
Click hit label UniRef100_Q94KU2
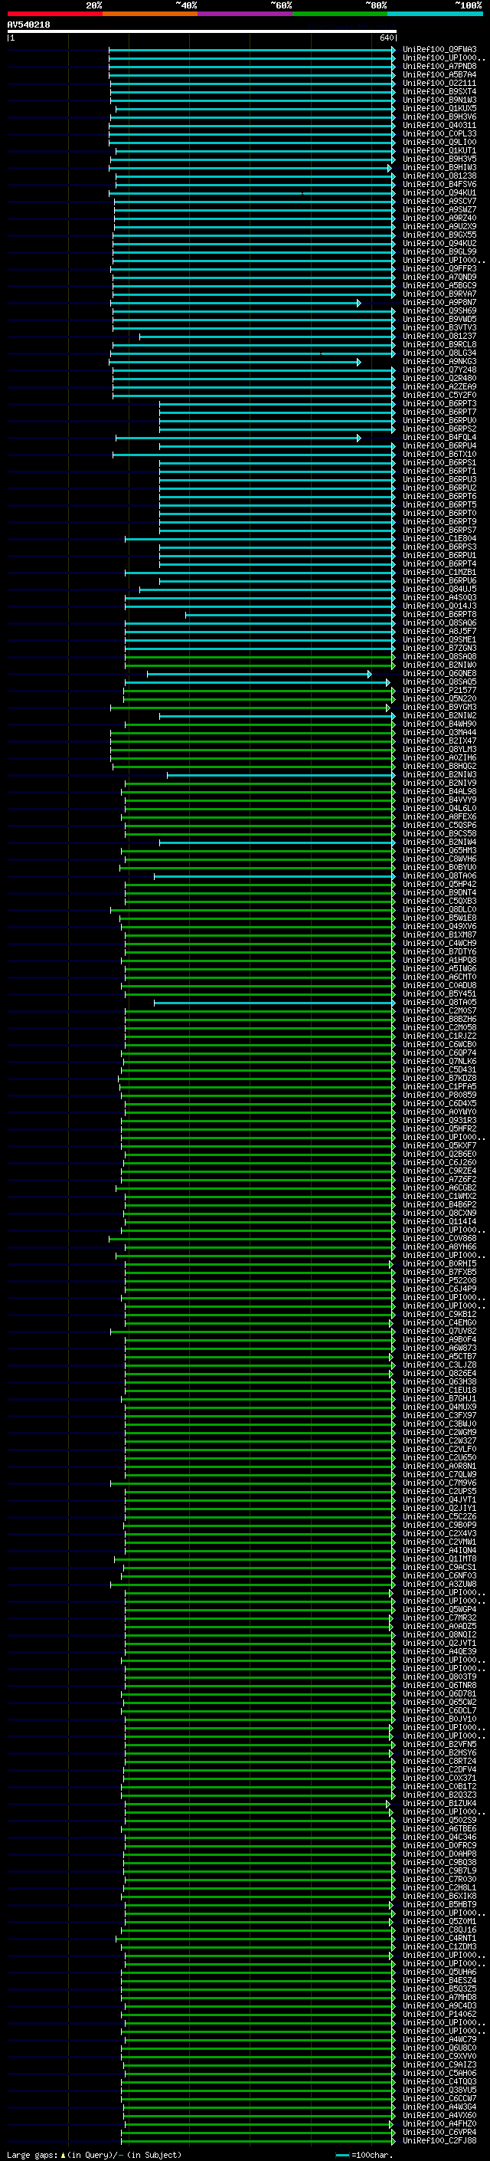[x=439, y=243]
